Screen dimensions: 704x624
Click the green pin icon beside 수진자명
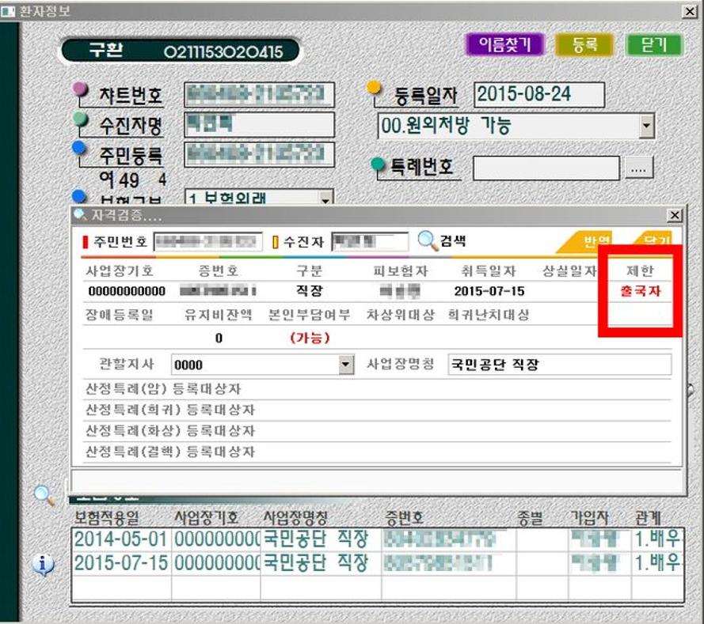coord(81,119)
